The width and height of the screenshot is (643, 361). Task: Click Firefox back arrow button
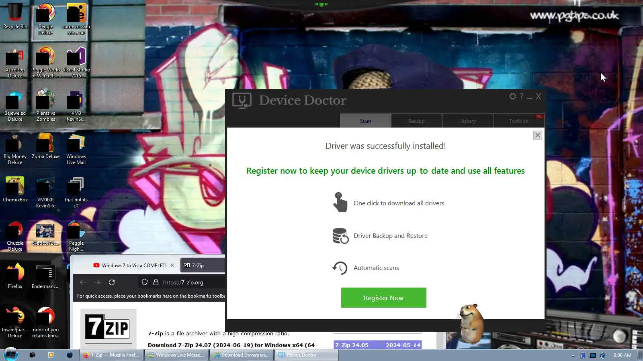[83, 282]
